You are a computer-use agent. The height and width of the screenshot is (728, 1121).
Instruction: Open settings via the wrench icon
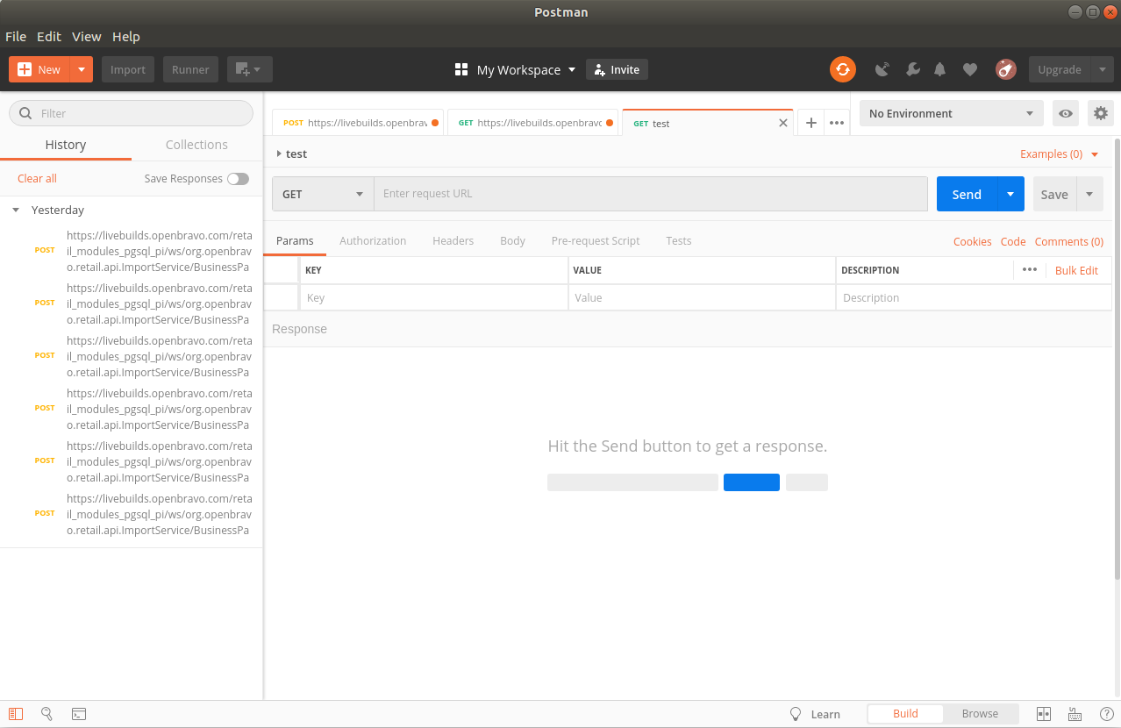(x=912, y=69)
